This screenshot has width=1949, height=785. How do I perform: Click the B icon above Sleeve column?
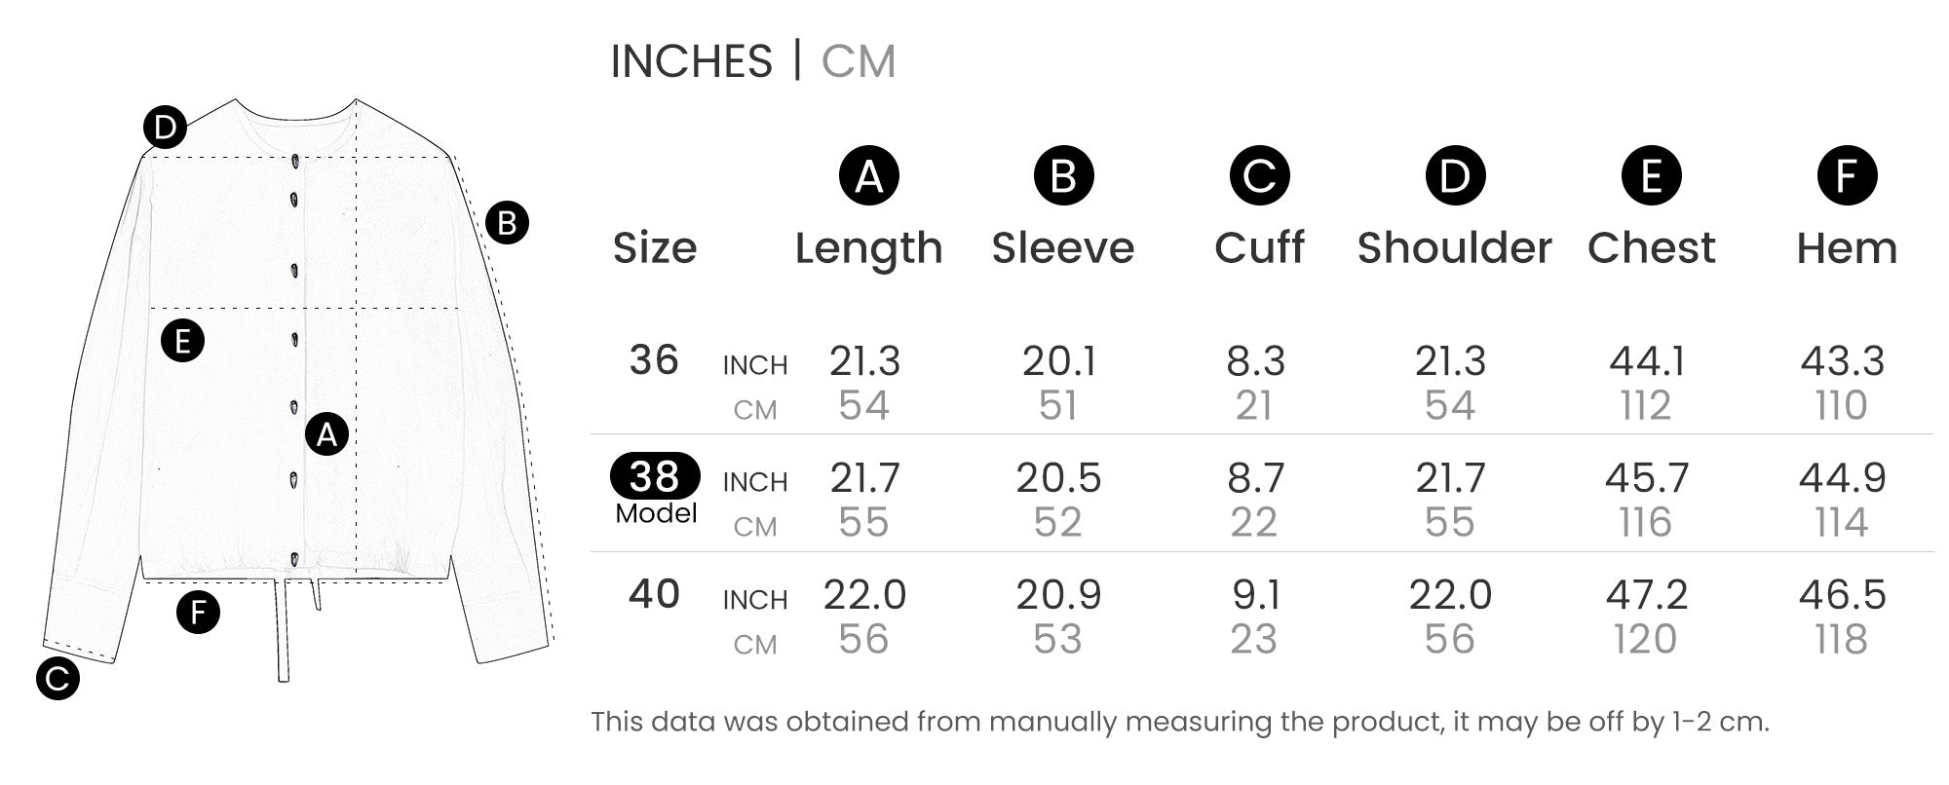pos(1063,175)
